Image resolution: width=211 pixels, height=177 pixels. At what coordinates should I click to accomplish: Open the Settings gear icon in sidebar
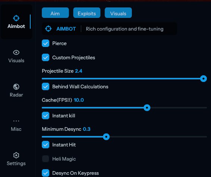coord(16,155)
